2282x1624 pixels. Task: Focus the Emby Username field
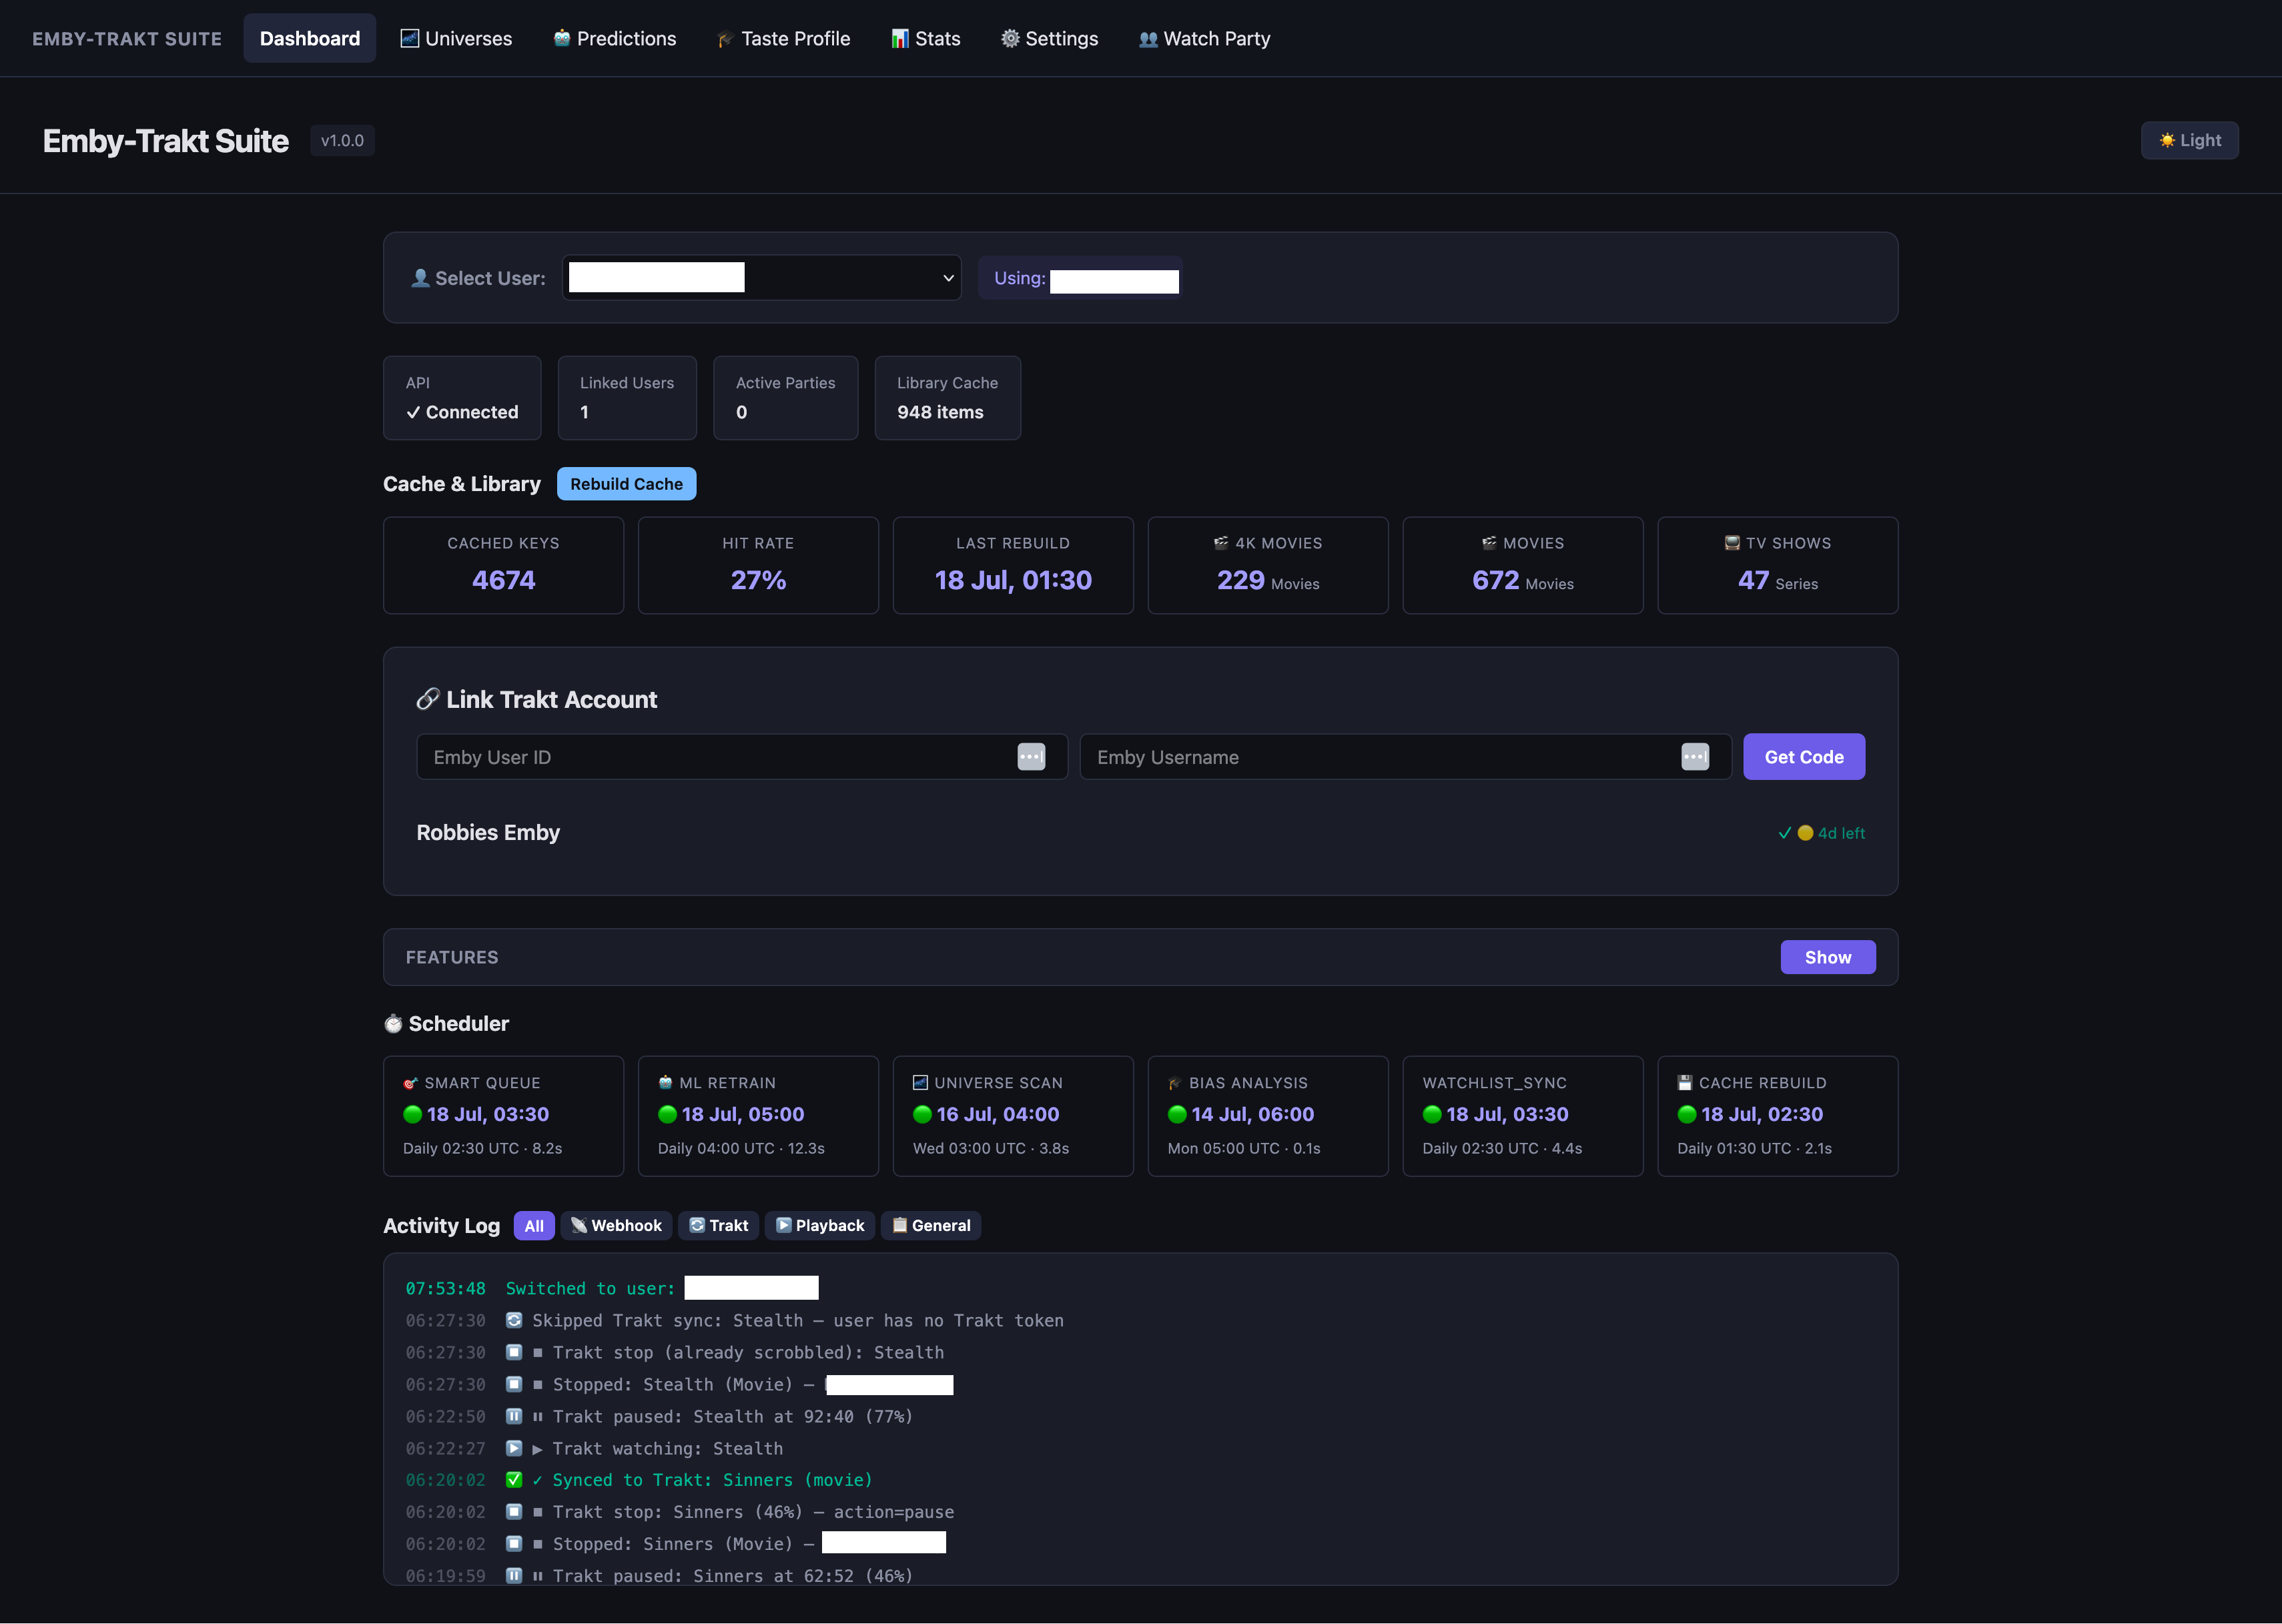tap(1405, 757)
